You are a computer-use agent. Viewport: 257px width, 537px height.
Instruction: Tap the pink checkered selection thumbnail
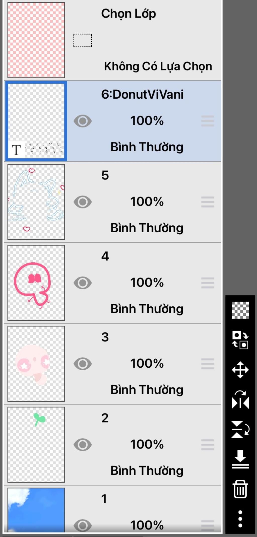36,40
